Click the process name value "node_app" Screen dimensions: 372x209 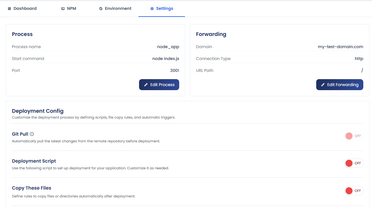click(168, 47)
